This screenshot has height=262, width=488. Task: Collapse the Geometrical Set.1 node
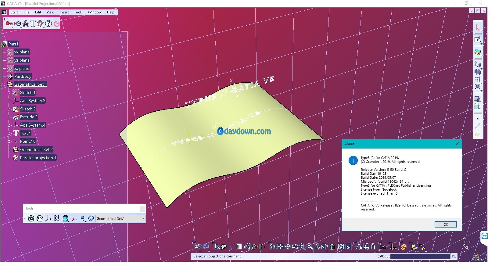click(x=3, y=84)
